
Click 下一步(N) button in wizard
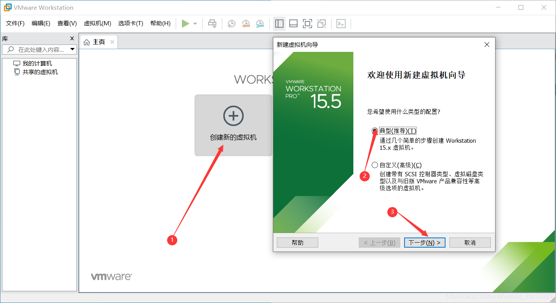[x=424, y=243]
